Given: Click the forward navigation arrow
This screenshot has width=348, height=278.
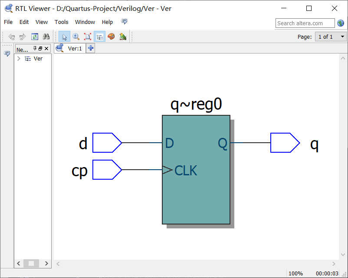Looking at the screenshot, I should tap(22, 37).
